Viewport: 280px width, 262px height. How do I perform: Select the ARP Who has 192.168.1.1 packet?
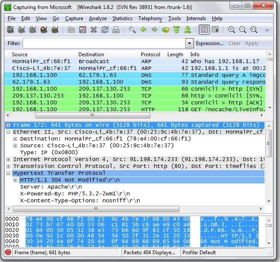[135, 61]
